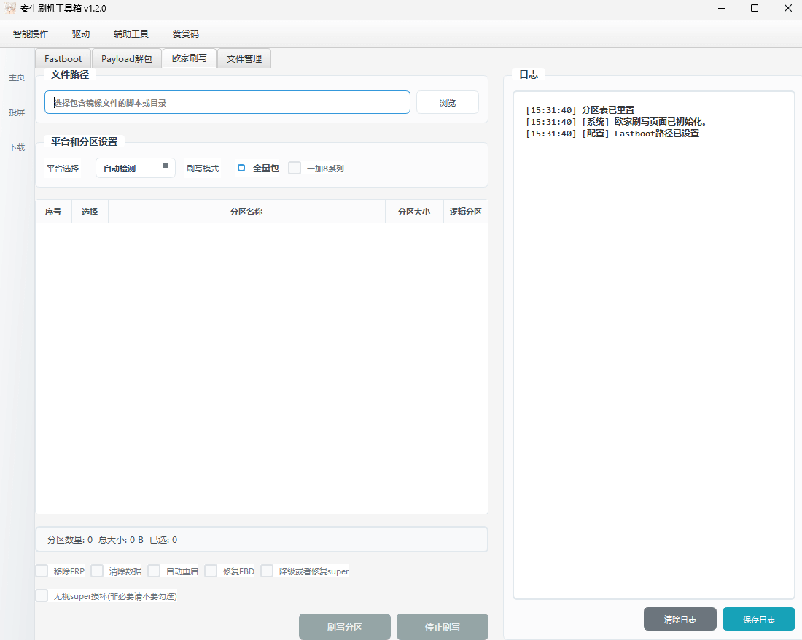This screenshot has width=802, height=640.
Task: Enable the 修复FBD repair option
Action: pos(210,571)
